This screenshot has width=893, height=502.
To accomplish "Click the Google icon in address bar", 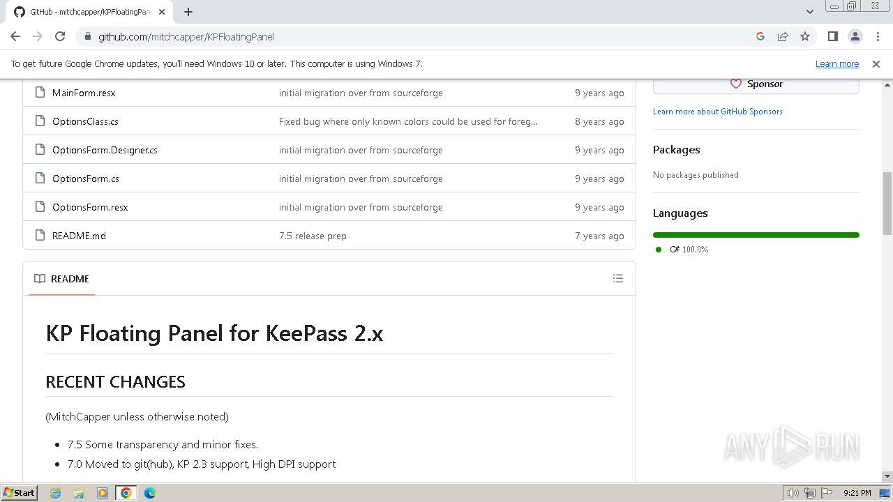I will coord(760,36).
